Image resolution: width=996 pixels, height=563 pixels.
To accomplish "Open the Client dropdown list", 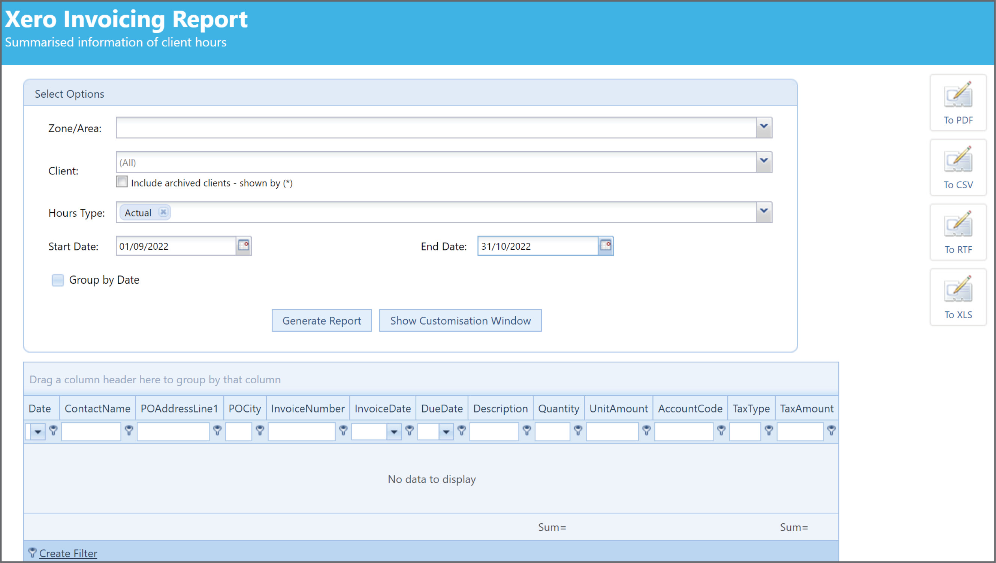I will [x=764, y=162].
